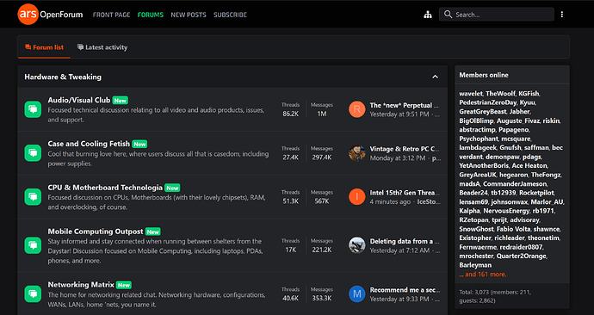Open the 'Recommend me a sec' latest thread

tap(405, 290)
